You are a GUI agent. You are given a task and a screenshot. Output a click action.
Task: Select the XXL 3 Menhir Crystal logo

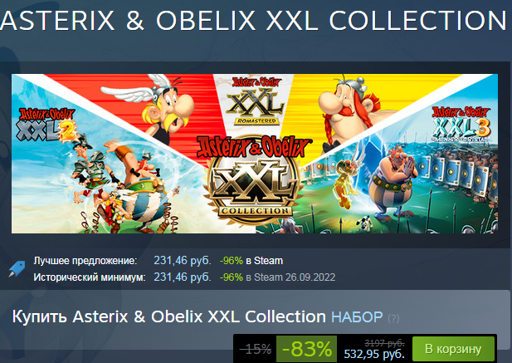click(x=461, y=125)
